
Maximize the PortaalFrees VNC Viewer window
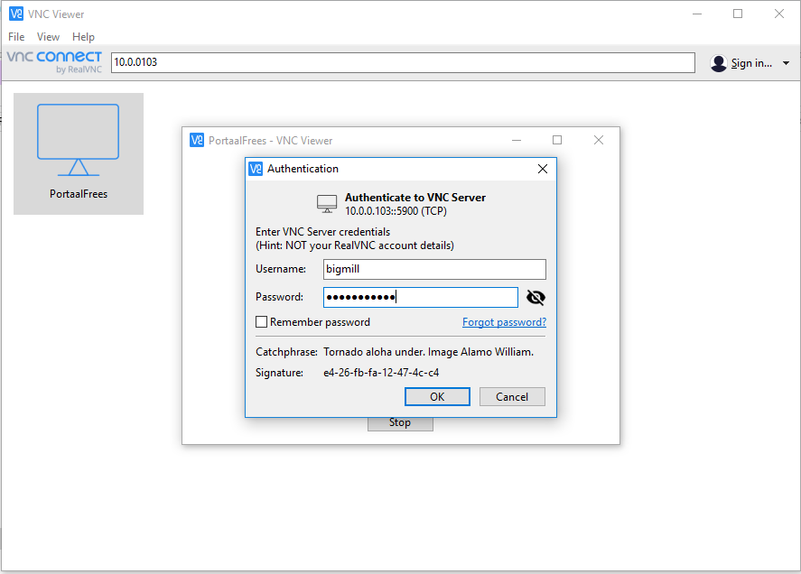(557, 140)
